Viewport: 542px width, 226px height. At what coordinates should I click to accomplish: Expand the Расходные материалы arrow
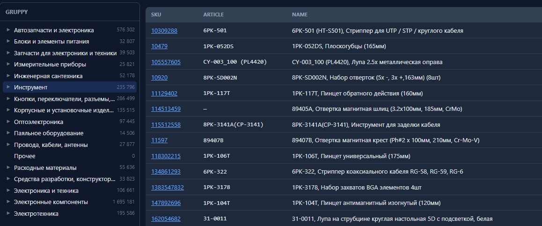pos(8,168)
